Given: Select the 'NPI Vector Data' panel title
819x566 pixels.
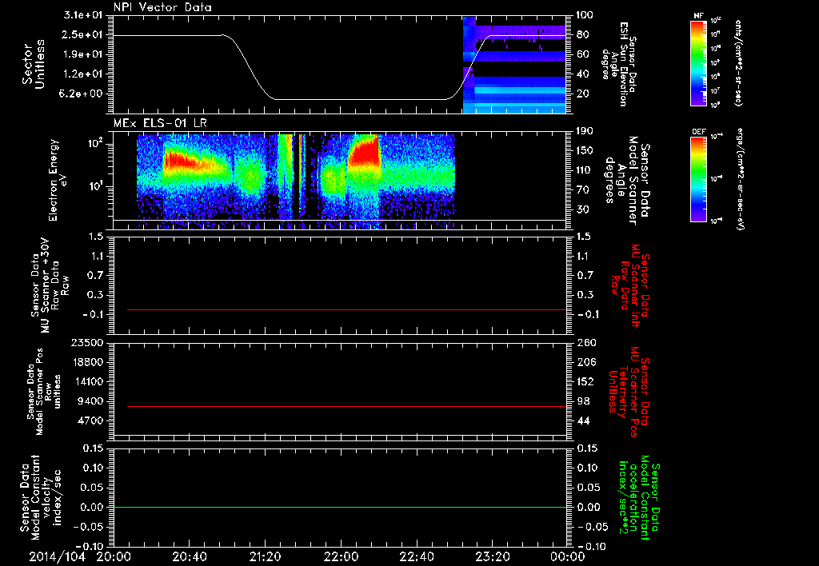Looking at the screenshot, I should [x=162, y=7].
